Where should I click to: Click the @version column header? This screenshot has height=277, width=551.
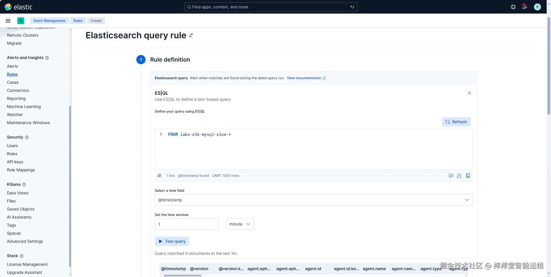199,269
